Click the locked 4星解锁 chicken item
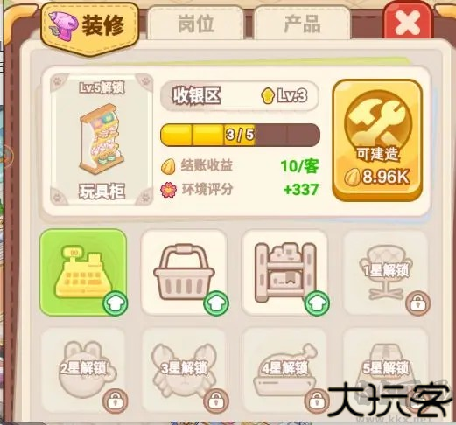This screenshot has width=456, height=425. tap(285, 370)
